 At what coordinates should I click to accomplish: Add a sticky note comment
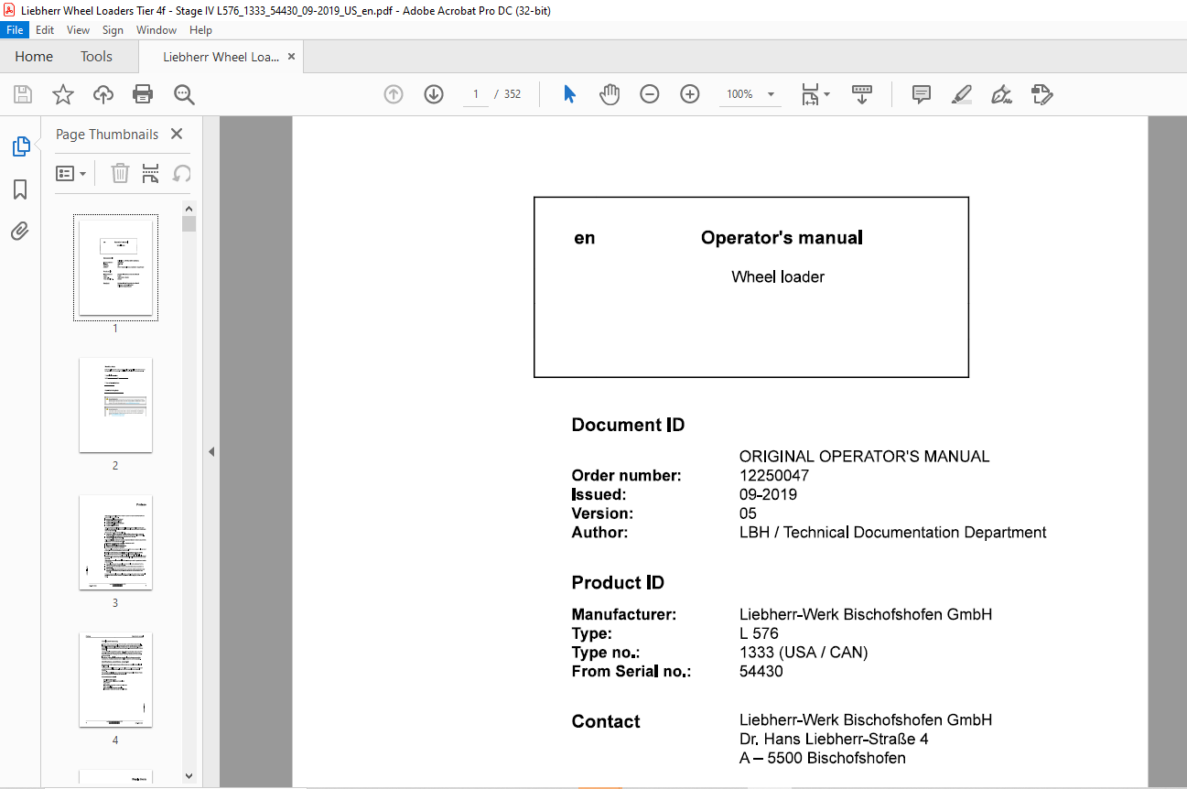click(x=922, y=94)
